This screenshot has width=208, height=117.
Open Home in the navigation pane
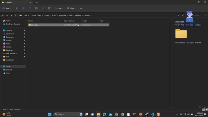click(7, 21)
